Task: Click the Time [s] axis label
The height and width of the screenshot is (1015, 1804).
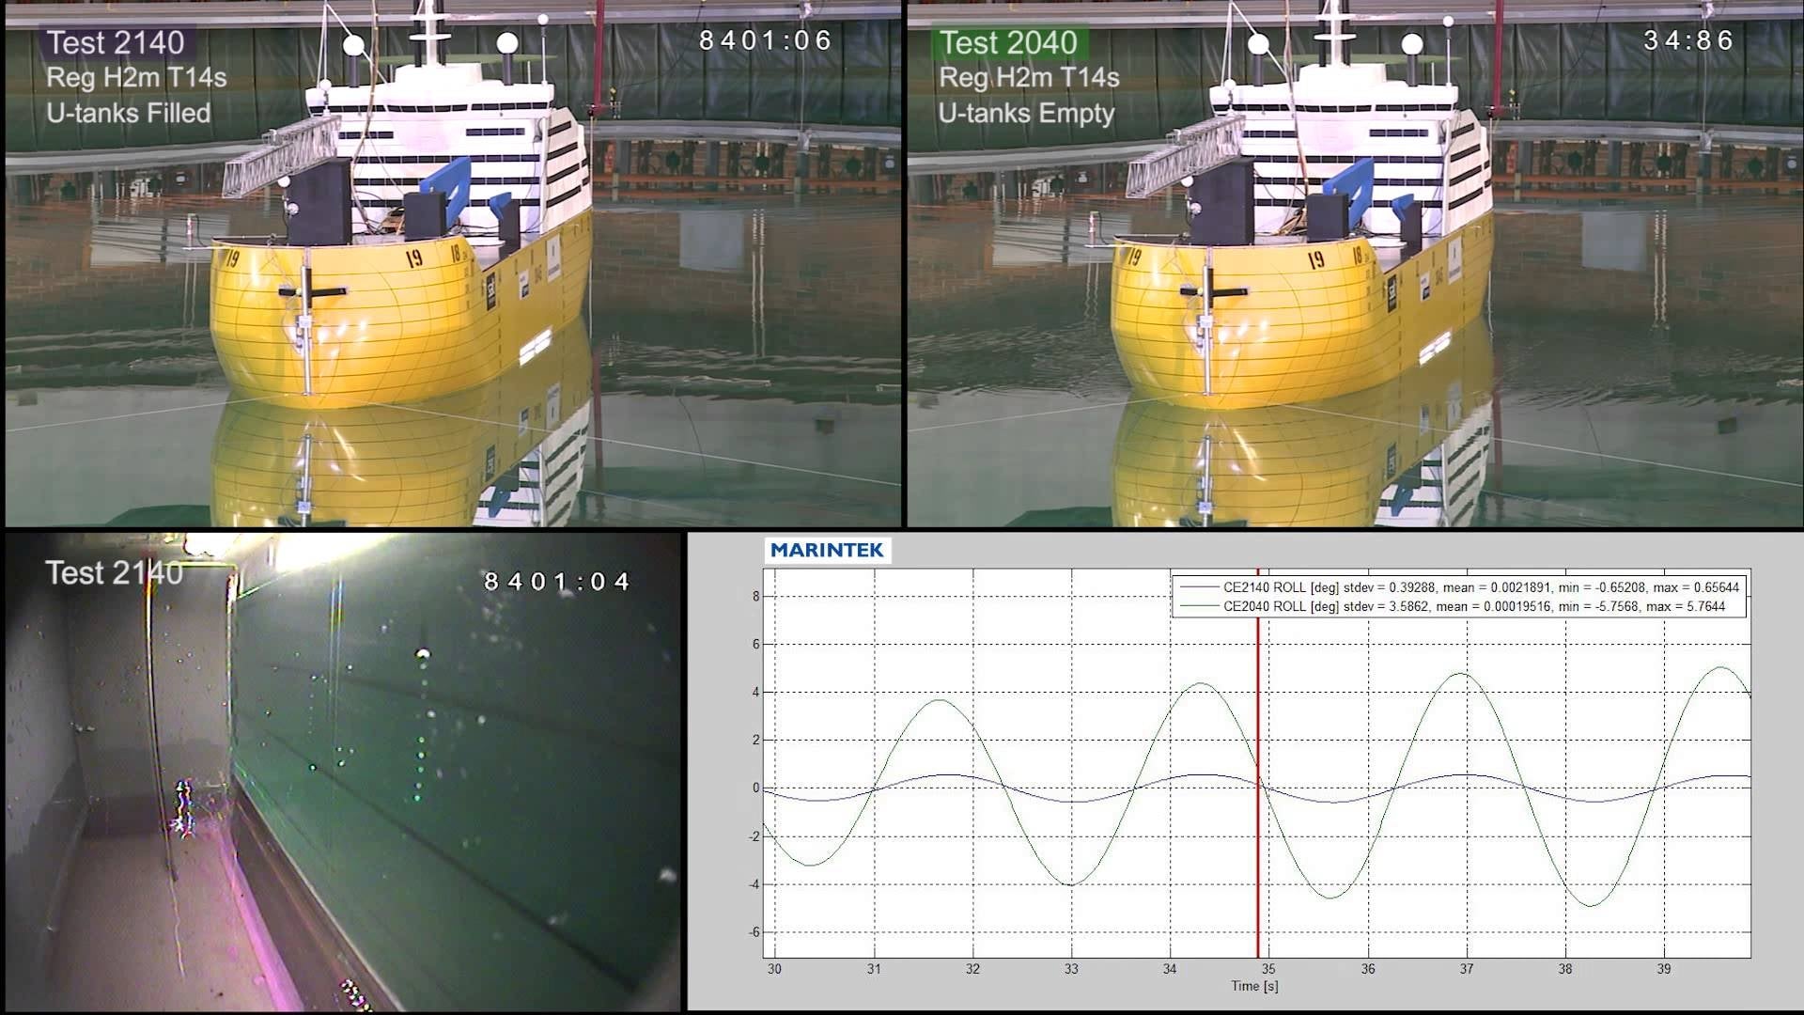Action: (1254, 986)
